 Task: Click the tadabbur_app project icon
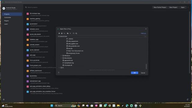coord(28,40)
